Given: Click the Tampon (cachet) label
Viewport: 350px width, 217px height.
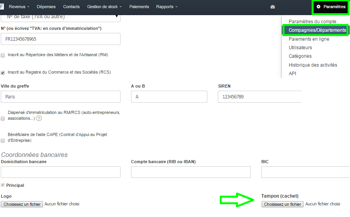Looking at the screenshot, I should (280, 196).
